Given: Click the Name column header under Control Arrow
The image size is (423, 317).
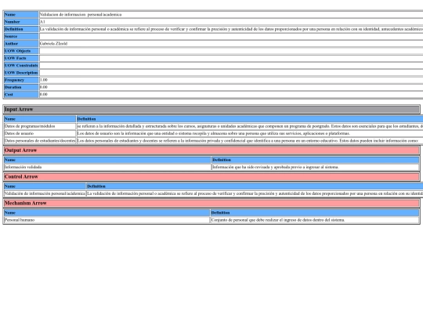Looking at the screenshot, I should pos(45,186).
